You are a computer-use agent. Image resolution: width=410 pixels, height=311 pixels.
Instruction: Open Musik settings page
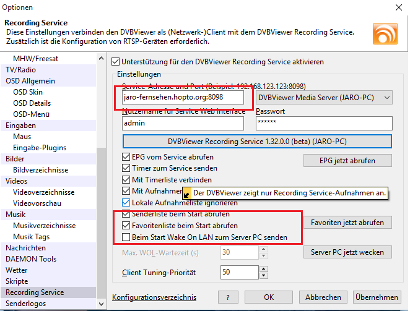coord(48,215)
